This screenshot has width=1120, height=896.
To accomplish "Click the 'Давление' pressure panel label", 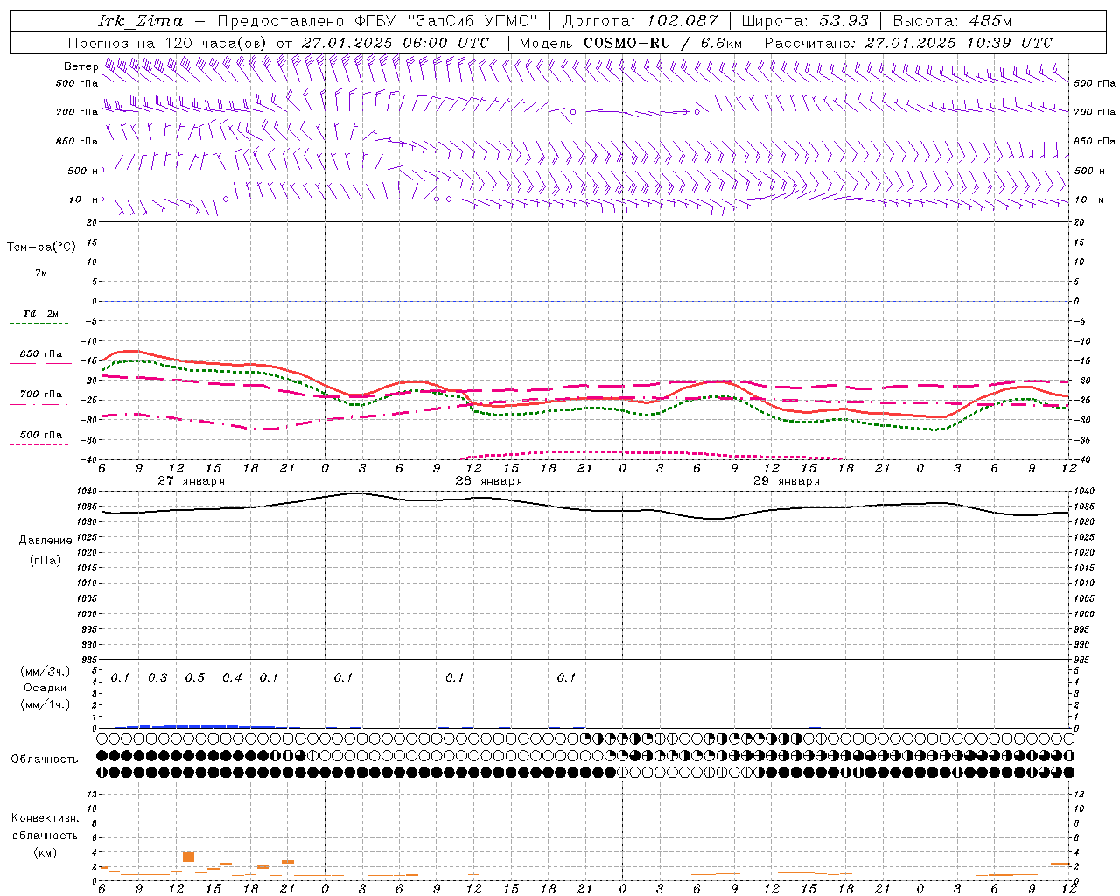I will point(45,541).
